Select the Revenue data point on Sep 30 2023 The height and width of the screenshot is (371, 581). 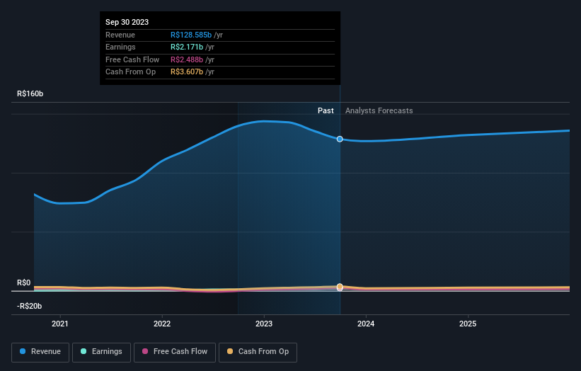tap(340, 139)
